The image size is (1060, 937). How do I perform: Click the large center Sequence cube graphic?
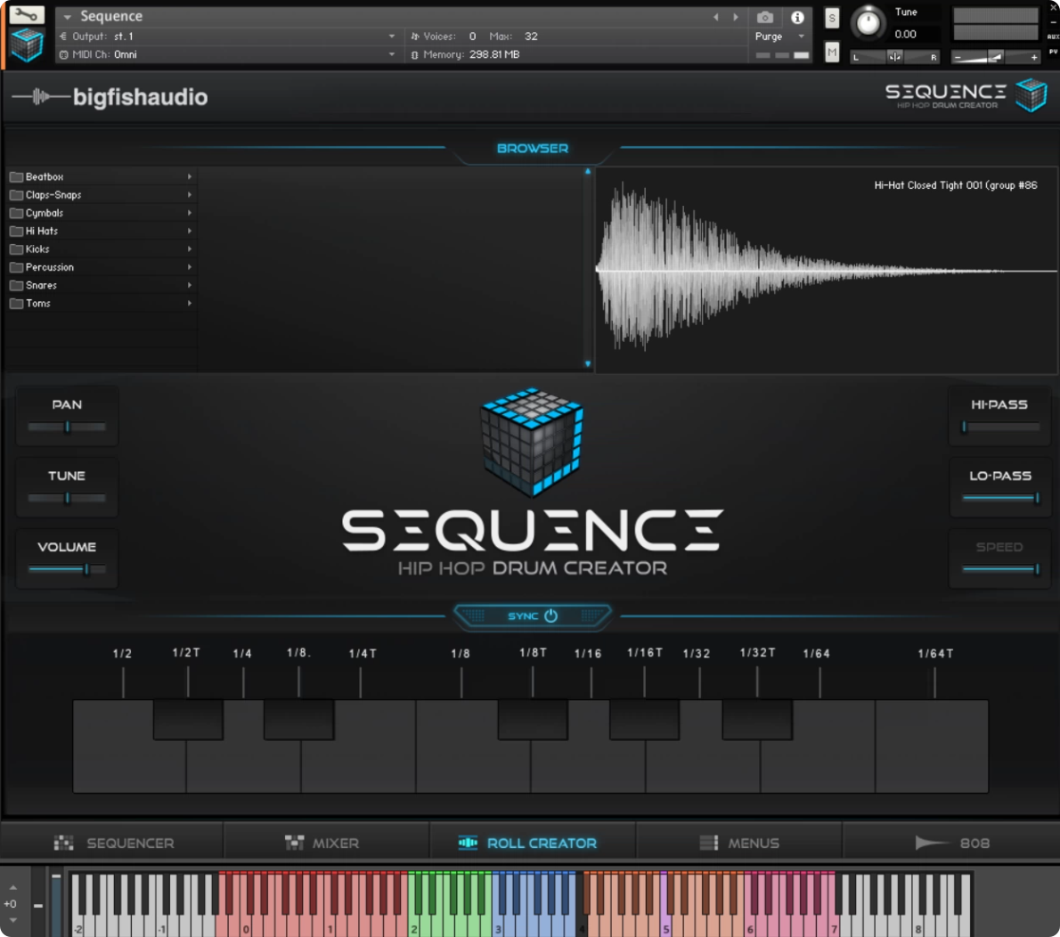tap(532, 442)
